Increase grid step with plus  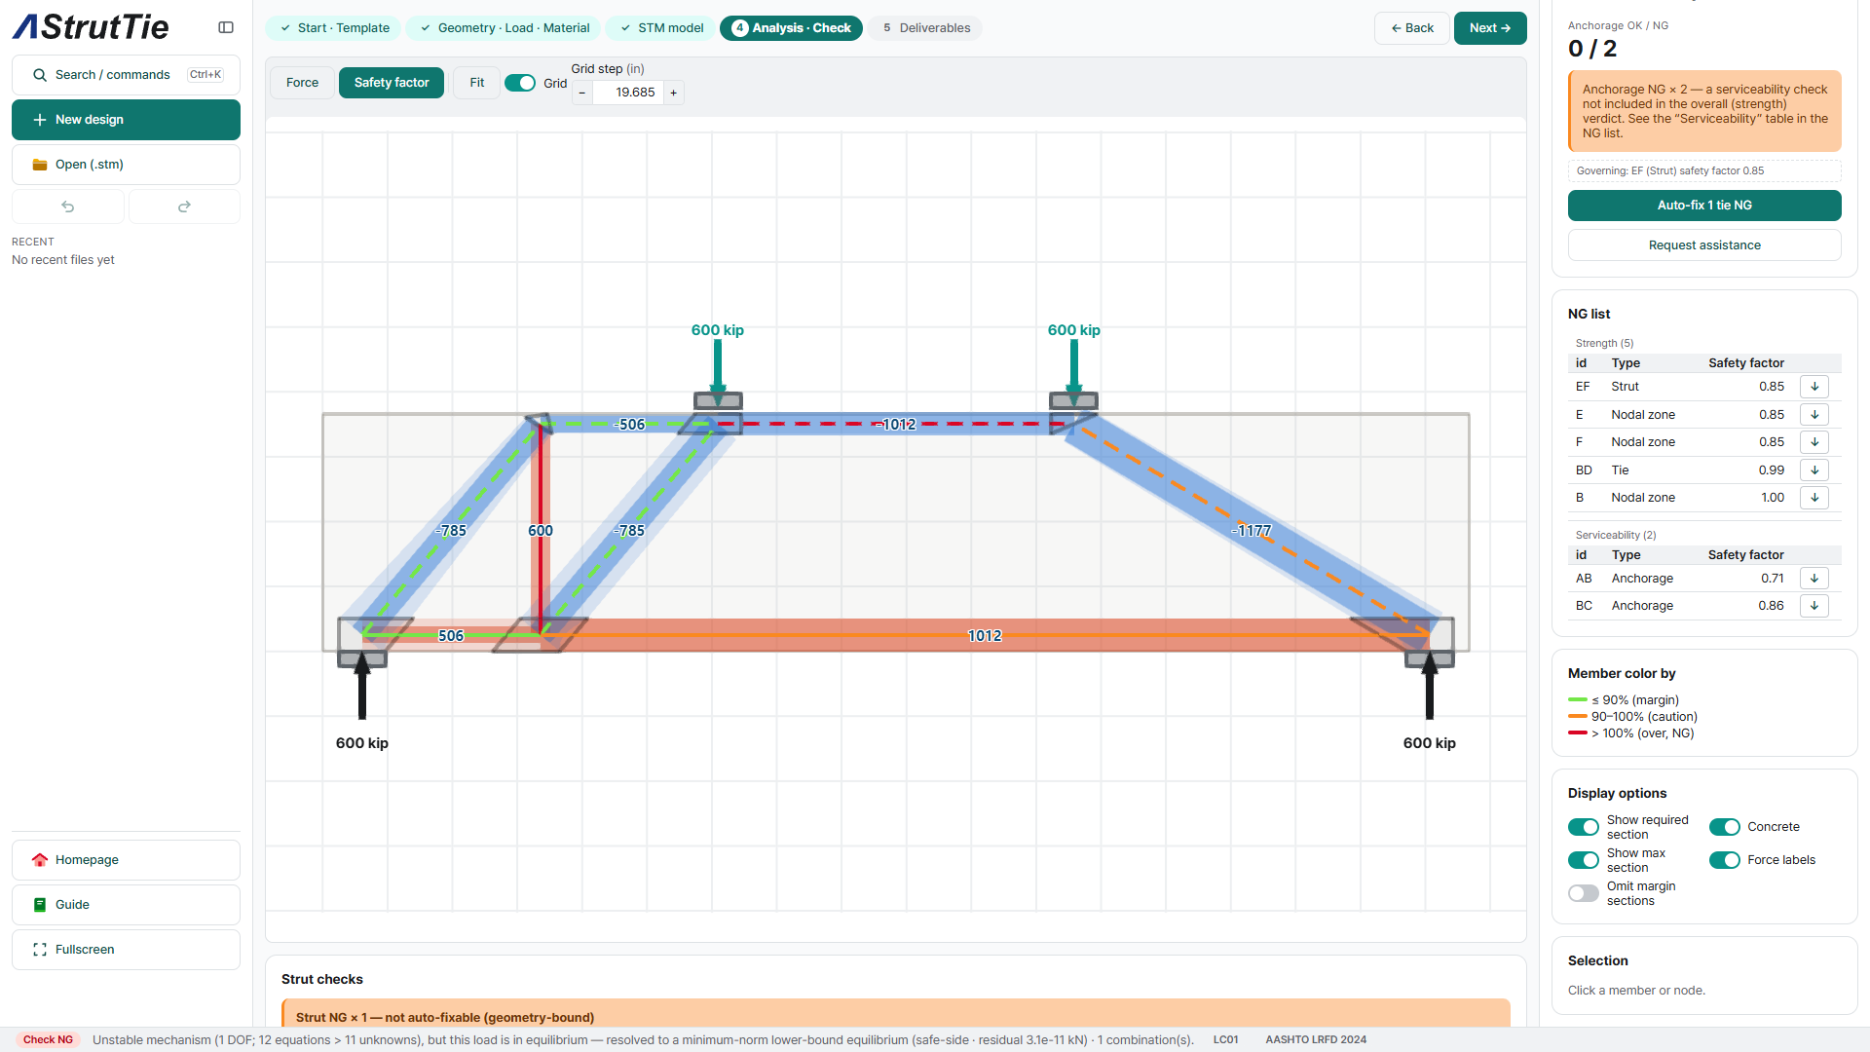pyautogui.click(x=673, y=93)
